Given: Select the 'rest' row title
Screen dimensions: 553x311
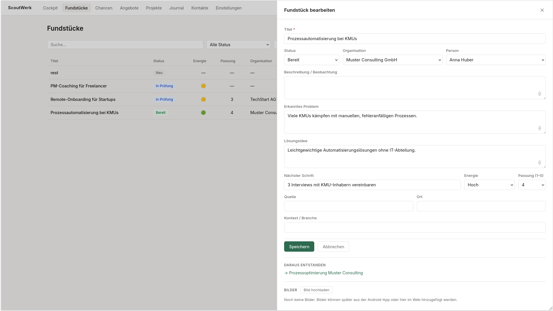Looking at the screenshot, I should 54,73.
